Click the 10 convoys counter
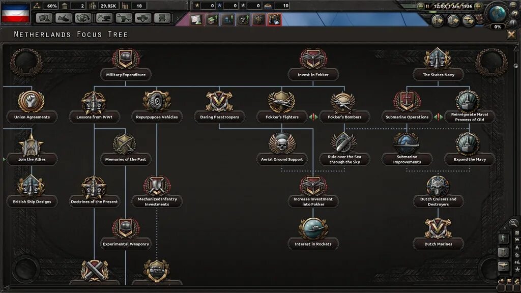 click(x=277, y=6)
